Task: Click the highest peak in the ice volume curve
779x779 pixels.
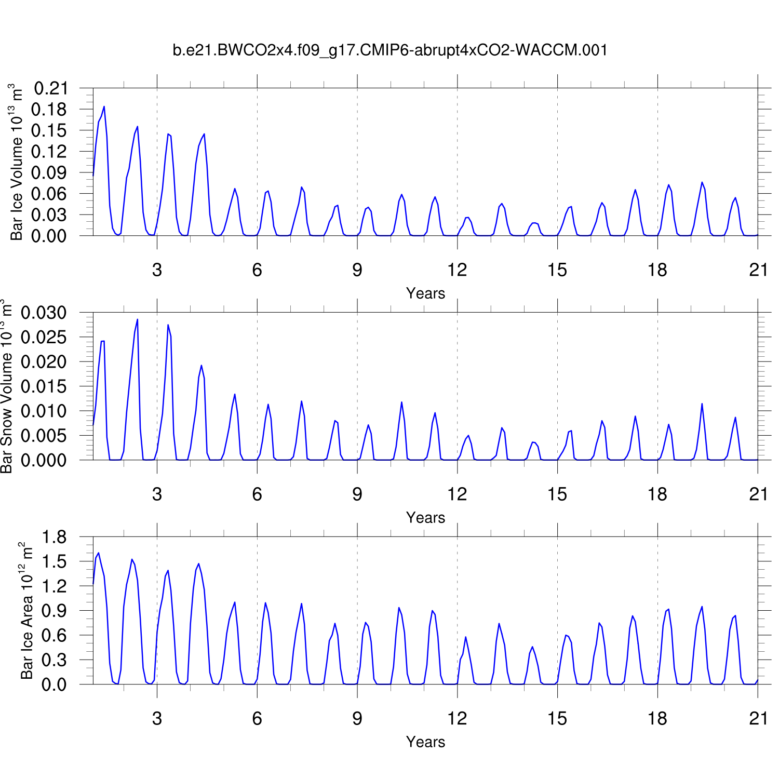Action: (104, 107)
